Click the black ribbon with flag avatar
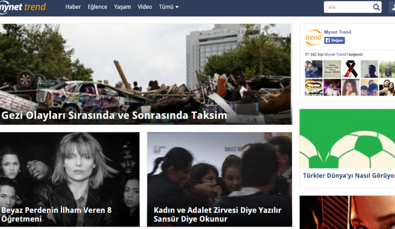This screenshot has height=229, width=395. coord(350,69)
